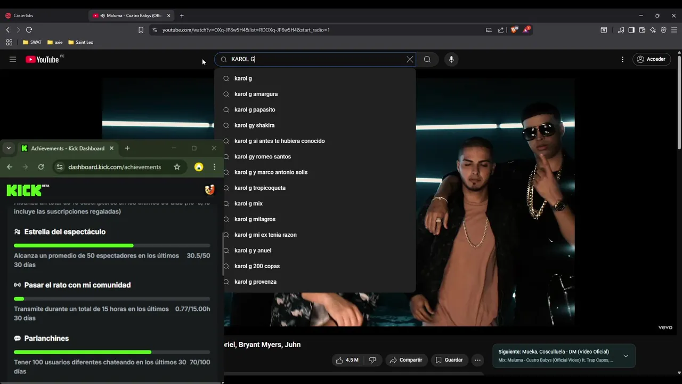This screenshot has width=682, height=384.
Task: Open the SWAT bookmark folder
Action: 32,42
